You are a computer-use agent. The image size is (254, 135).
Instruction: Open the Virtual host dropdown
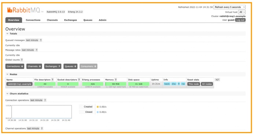click(x=242, y=12)
